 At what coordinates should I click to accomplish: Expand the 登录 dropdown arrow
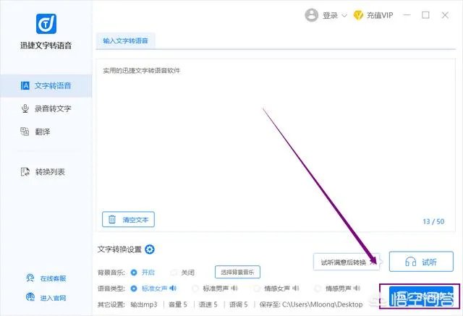(x=344, y=16)
